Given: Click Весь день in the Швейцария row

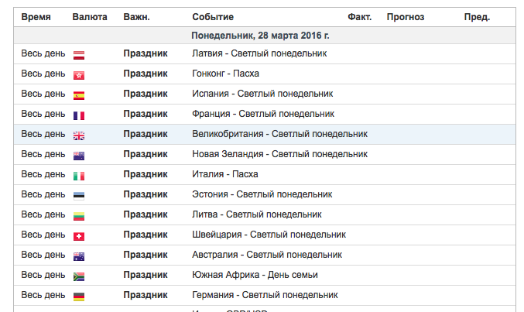Looking at the screenshot, I should pos(43,235).
